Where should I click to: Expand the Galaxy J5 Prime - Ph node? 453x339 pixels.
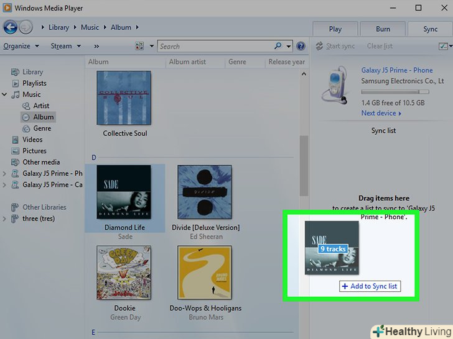tap(4, 174)
